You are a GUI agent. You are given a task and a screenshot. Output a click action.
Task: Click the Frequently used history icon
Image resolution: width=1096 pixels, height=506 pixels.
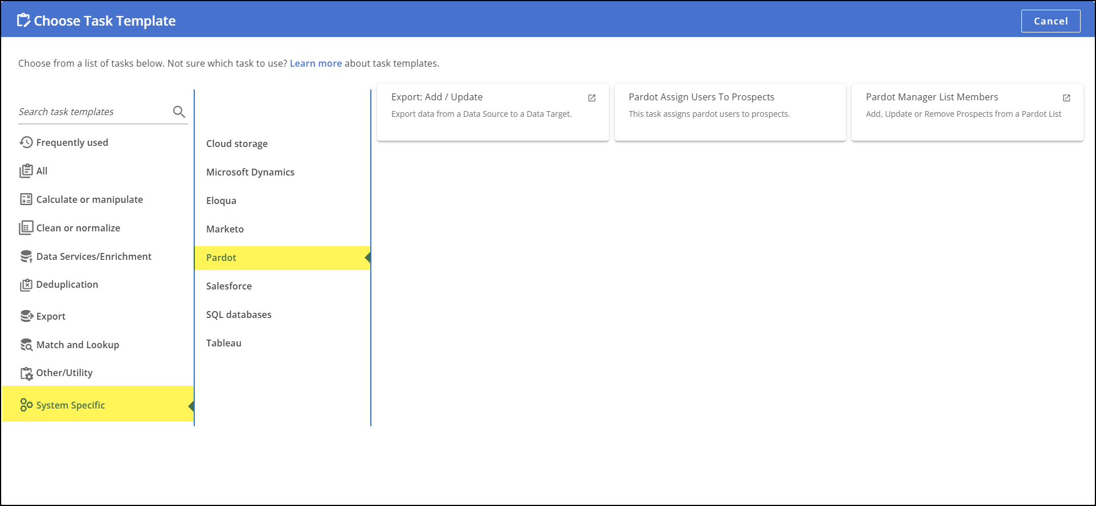[26, 142]
